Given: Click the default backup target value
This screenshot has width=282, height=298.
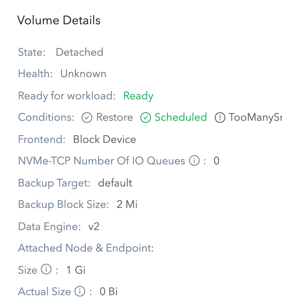Looking at the screenshot, I should (x=115, y=183).
